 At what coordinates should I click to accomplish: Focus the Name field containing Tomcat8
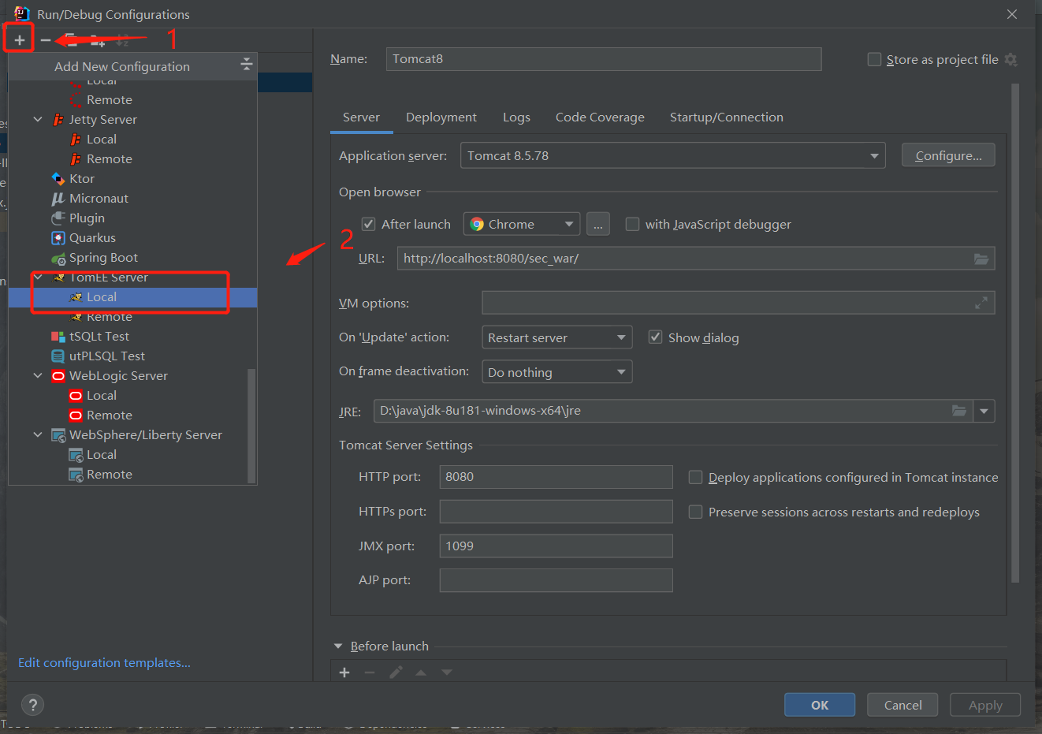604,59
